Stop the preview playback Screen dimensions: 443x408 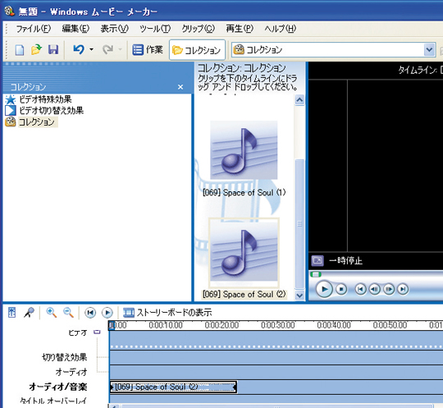click(x=341, y=289)
